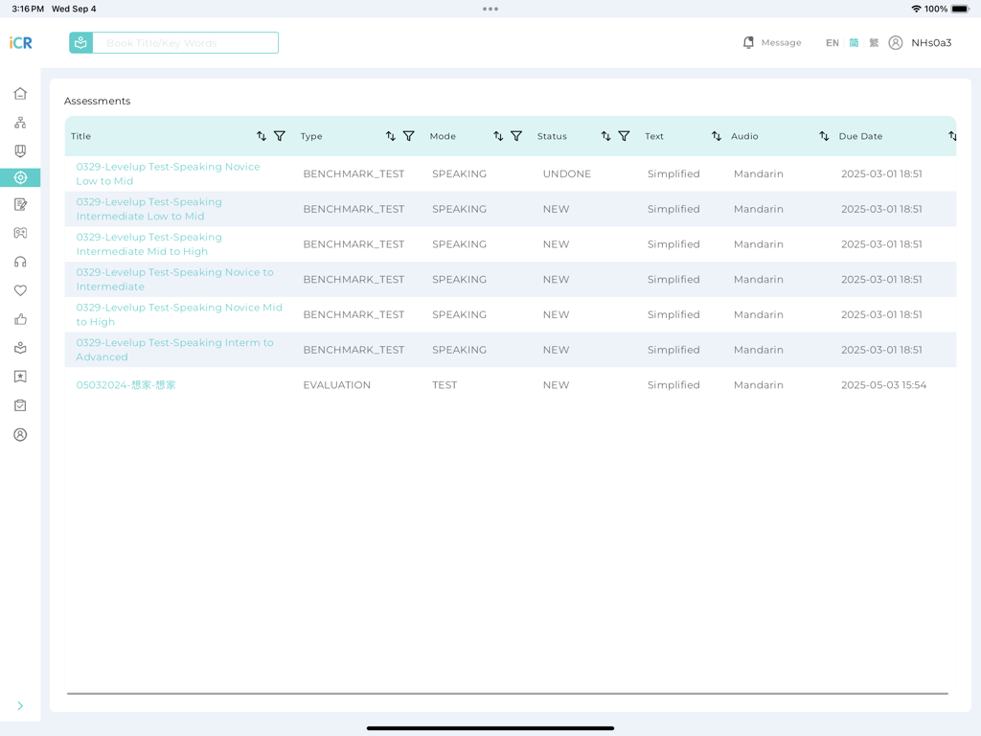Open the Type column filter
Image resolution: width=981 pixels, height=736 pixels.
coord(410,136)
